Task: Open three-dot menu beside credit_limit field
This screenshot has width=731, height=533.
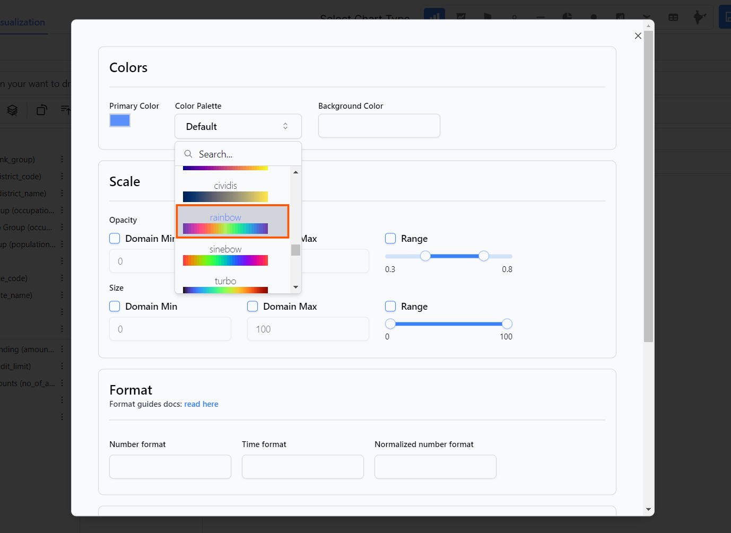Action: pyautogui.click(x=62, y=366)
